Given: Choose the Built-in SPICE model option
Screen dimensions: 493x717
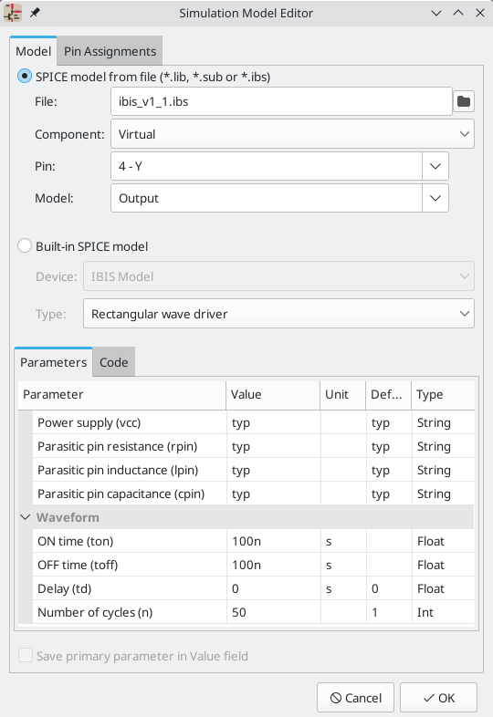Looking at the screenshot, I should point(25,246).
